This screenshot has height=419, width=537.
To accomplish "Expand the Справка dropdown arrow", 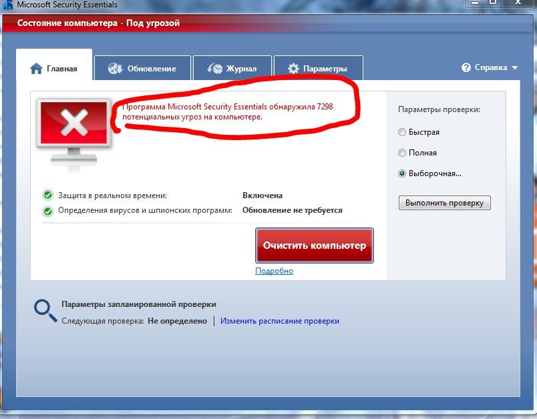I will coord(514,68).
